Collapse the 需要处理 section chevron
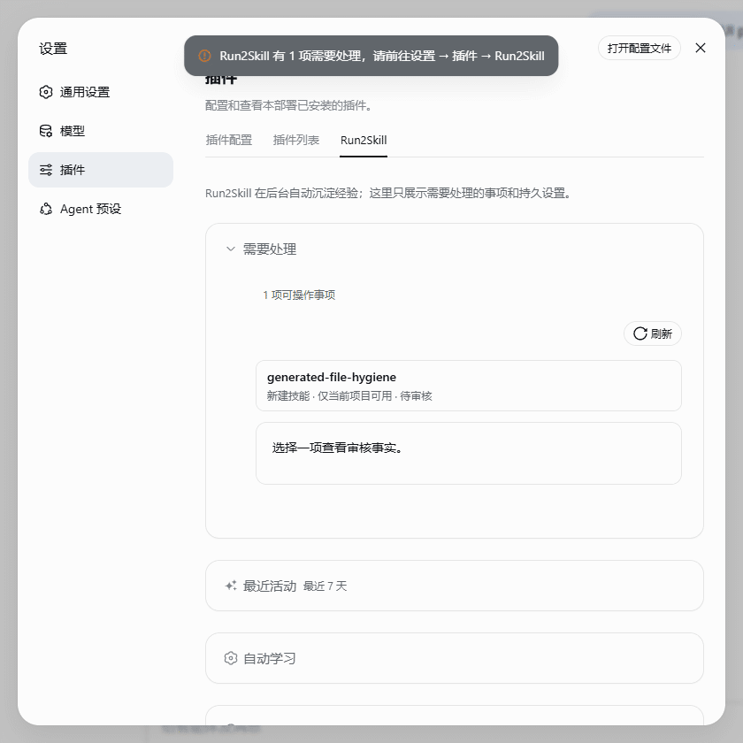The width and height of the screenshot is (743, 743). point(231,249)
